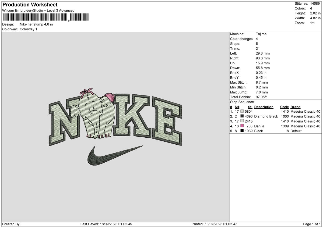Click code 1309 in the Dahlia row
Image resolution: width=323 pixels, height=228 pixels.
pos(285,126)
